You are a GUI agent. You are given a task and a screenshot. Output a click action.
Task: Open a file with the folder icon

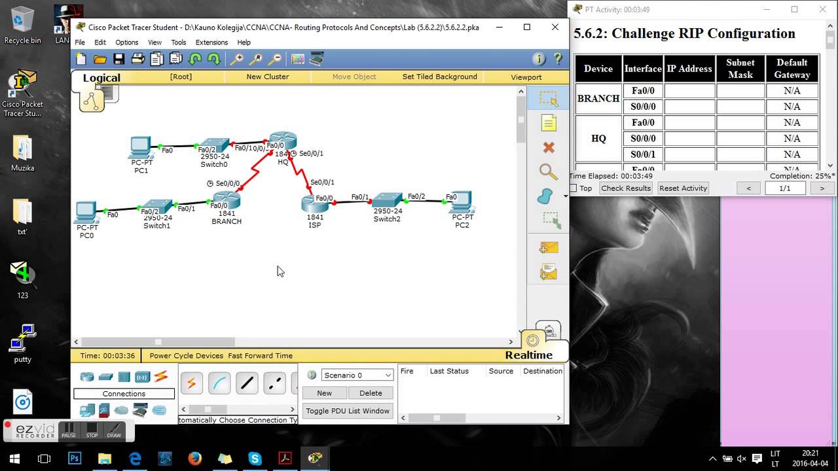tap(100, 59)
